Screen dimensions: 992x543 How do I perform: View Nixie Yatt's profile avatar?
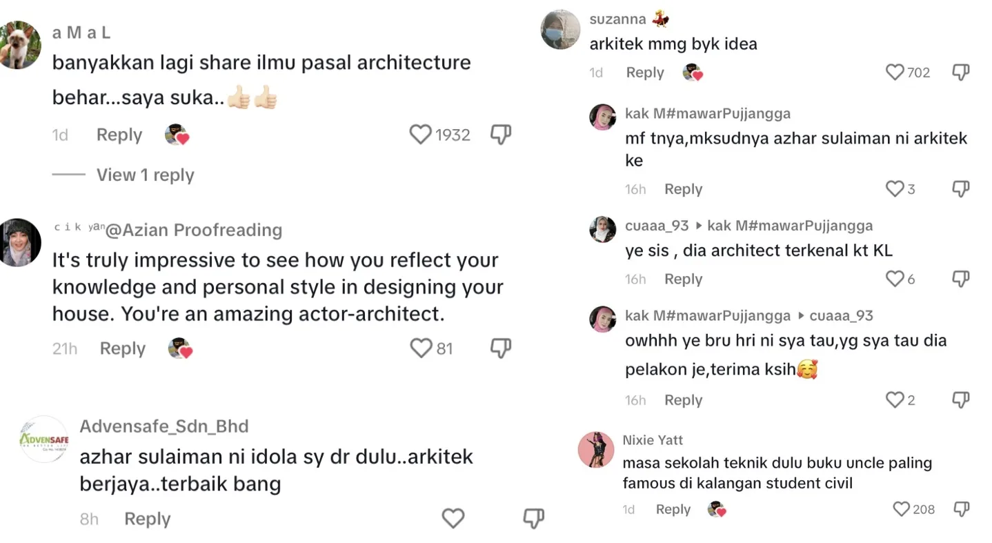coord(596,450)
